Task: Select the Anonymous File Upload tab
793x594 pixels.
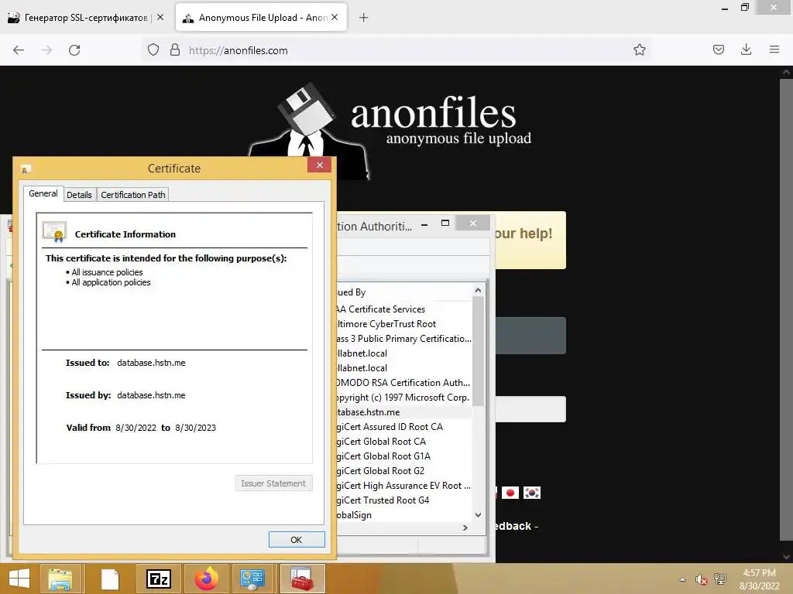Action: (x=262, y=18)
